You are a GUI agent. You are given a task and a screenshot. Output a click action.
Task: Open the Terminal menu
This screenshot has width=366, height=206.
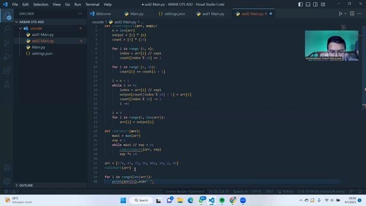92,5
